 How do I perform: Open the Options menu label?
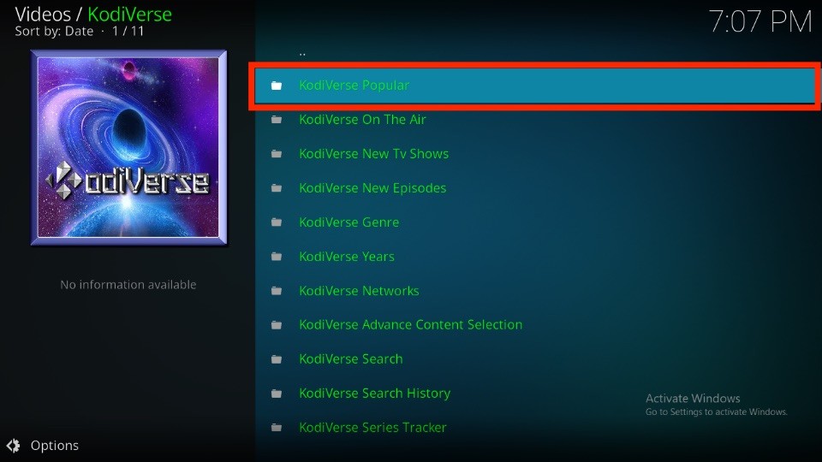(55, 445)
